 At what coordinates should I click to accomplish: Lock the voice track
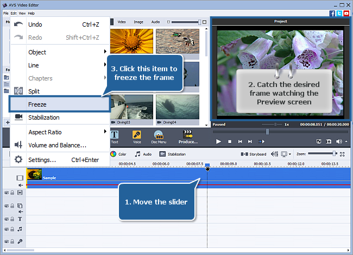point(12,241)
